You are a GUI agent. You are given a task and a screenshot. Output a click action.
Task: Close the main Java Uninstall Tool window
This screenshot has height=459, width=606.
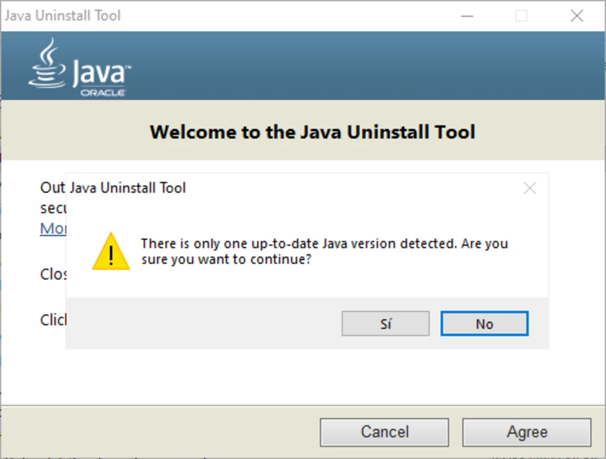click(x=576, y=15)
